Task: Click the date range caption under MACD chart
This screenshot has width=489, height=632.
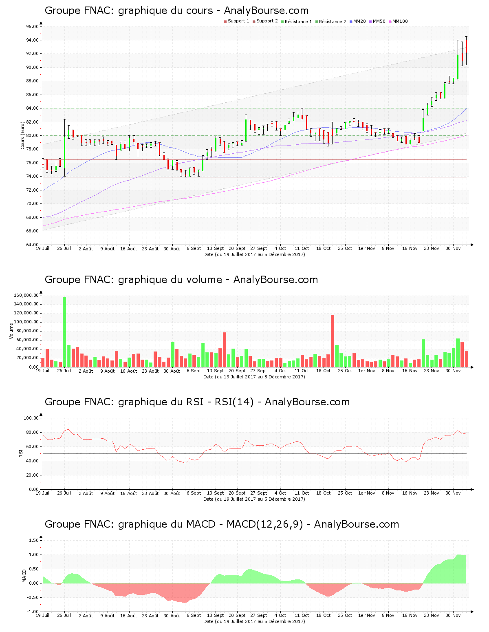Action: [254, 621]
